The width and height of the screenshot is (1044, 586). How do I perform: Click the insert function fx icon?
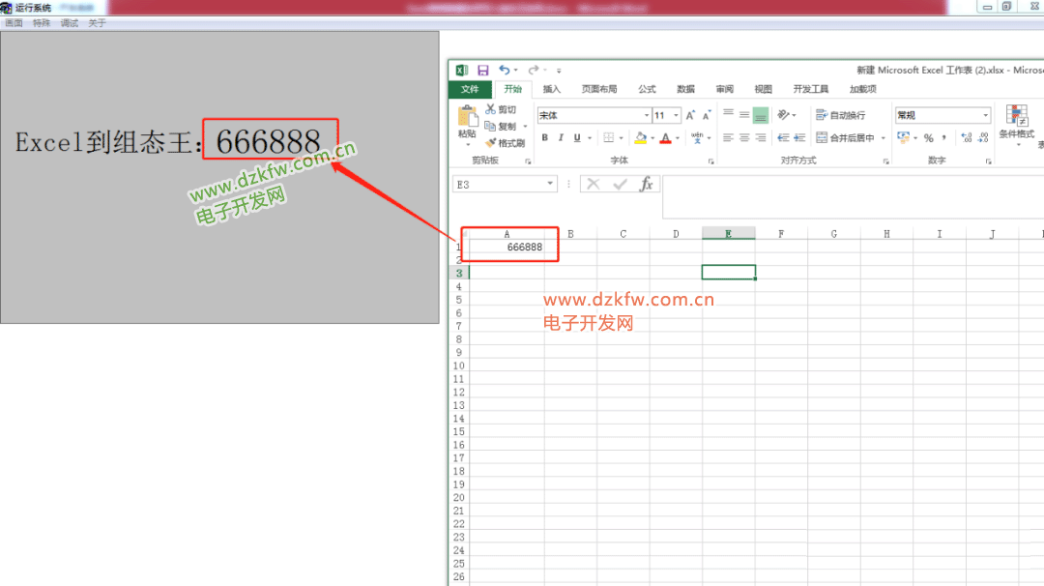point(647,184)
